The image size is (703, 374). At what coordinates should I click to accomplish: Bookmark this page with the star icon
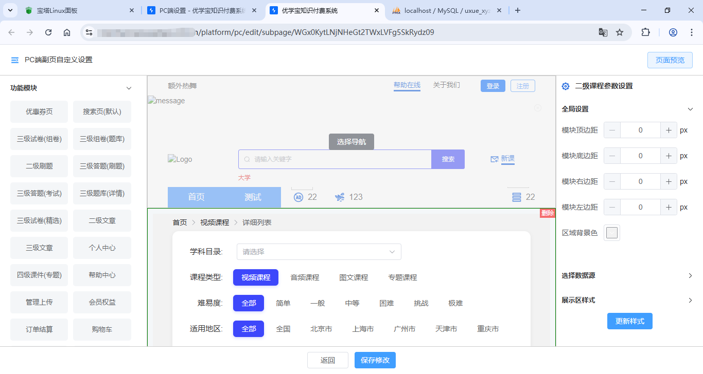pos(620,32)
